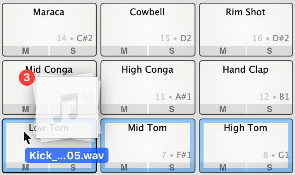
Task: Click the Mid Conga pad title
Action: (x=49, y=70)
